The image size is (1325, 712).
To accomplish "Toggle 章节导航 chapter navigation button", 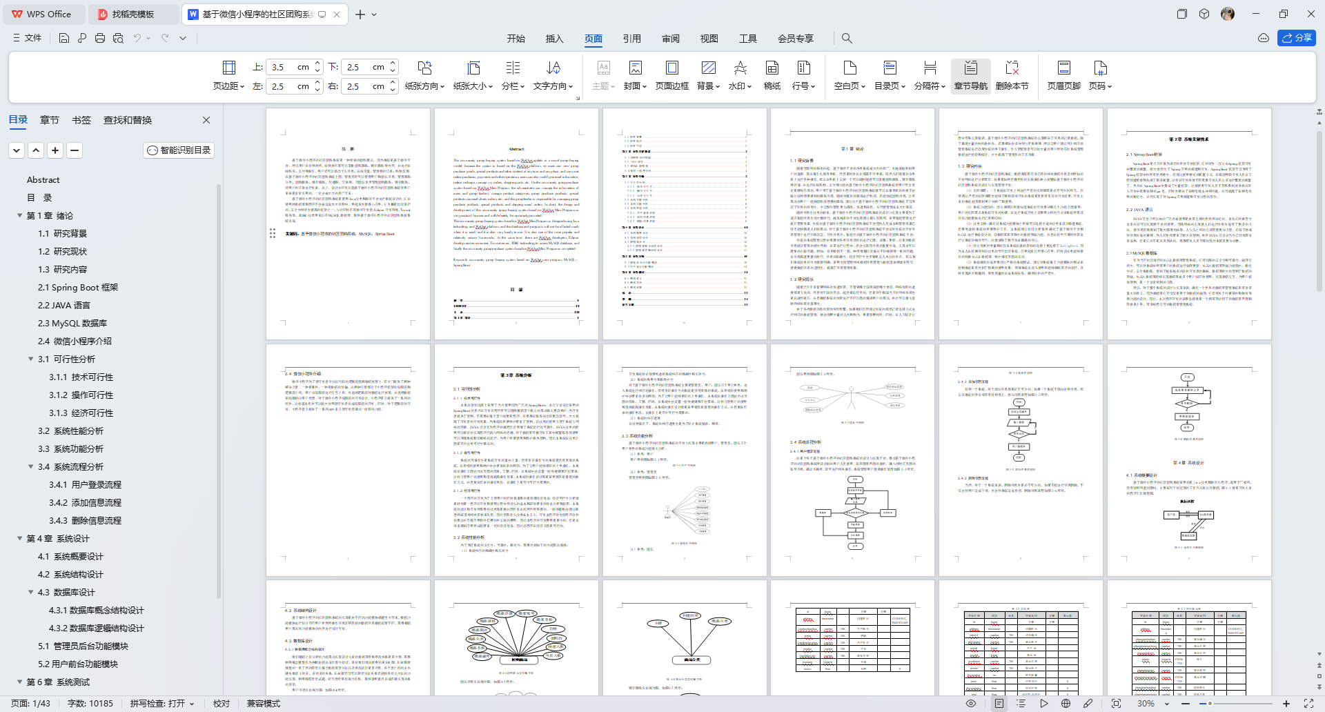I will click(x=970, y=76).
